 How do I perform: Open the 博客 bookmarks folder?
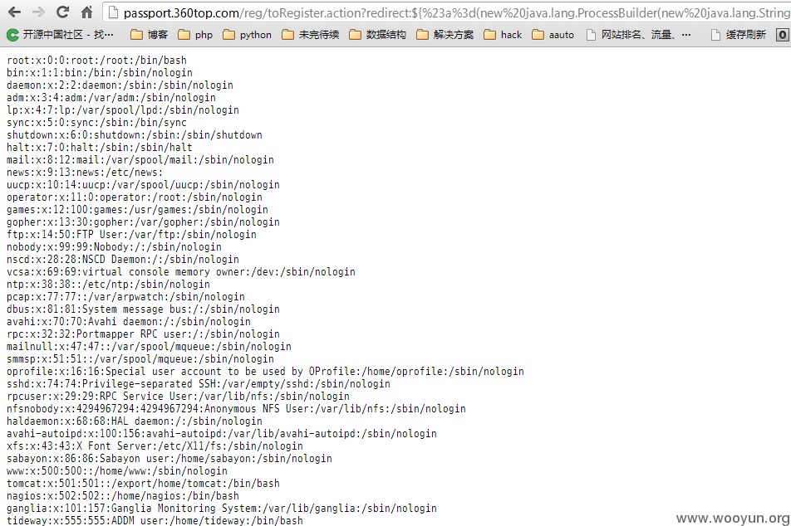pyautogui.click(x=149, y=35)
